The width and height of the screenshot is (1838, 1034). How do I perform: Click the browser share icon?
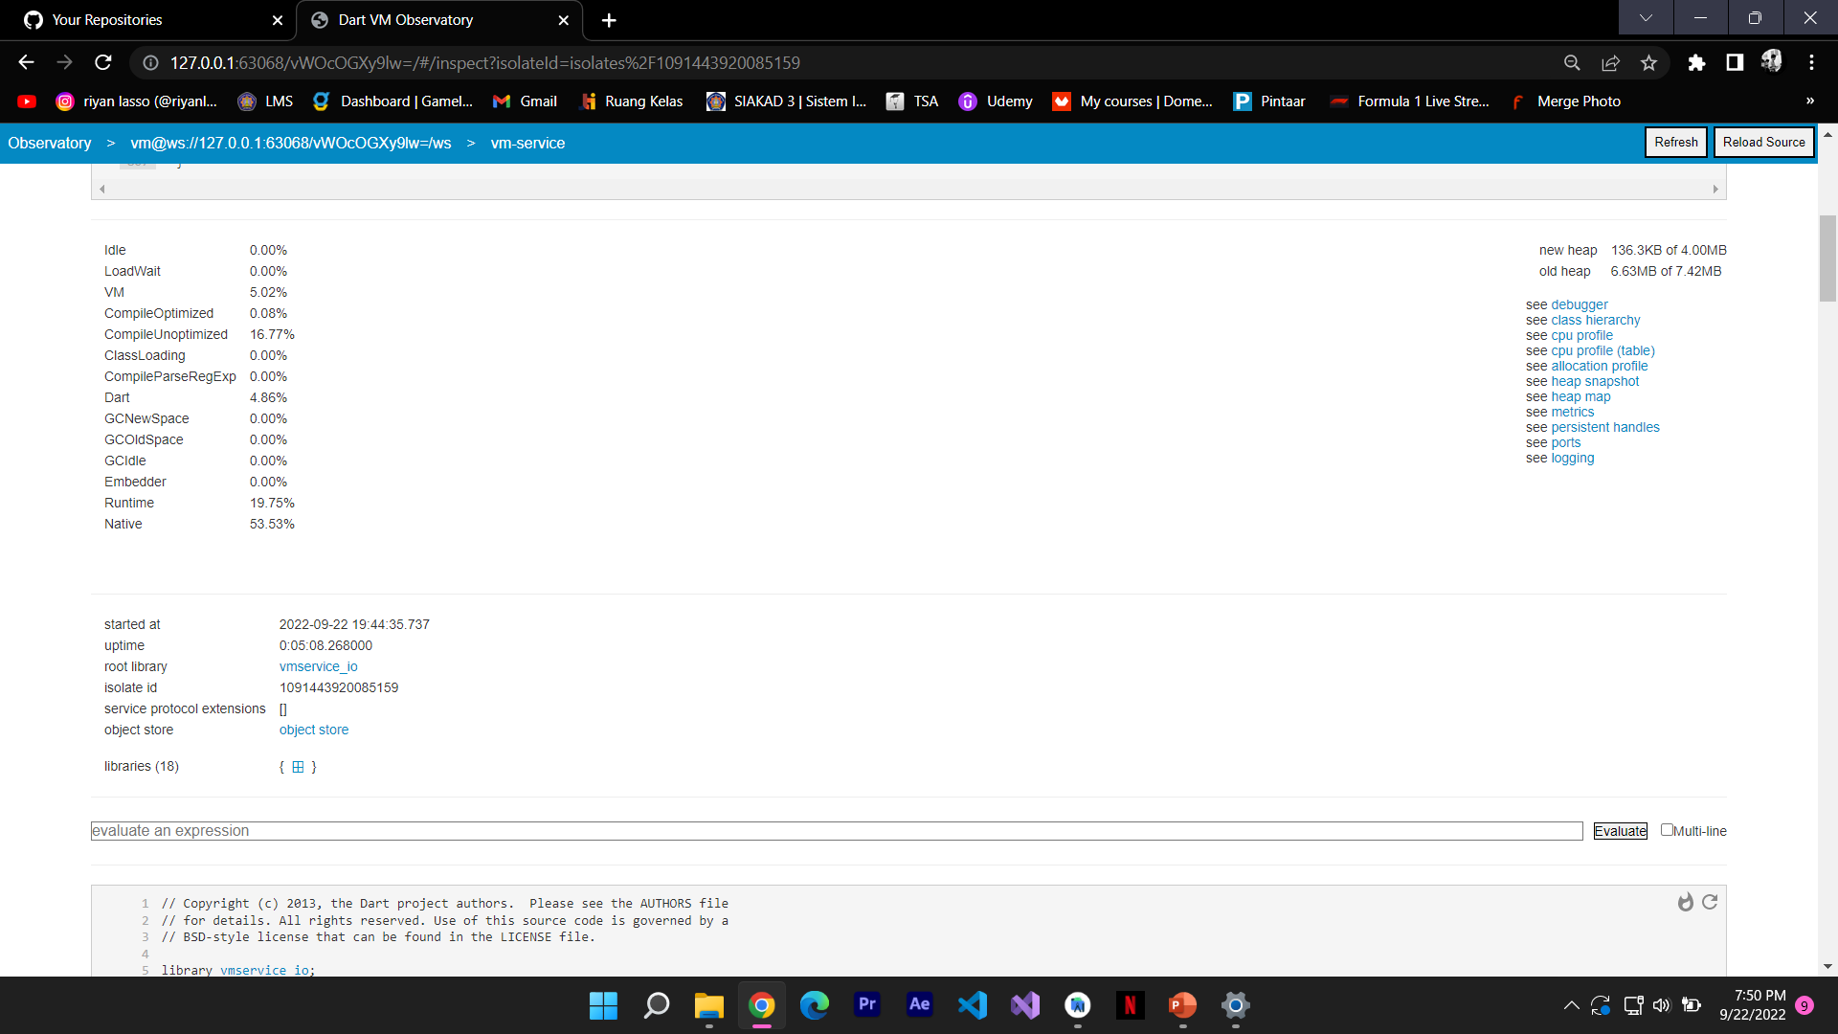click(x=1610, y=63)
